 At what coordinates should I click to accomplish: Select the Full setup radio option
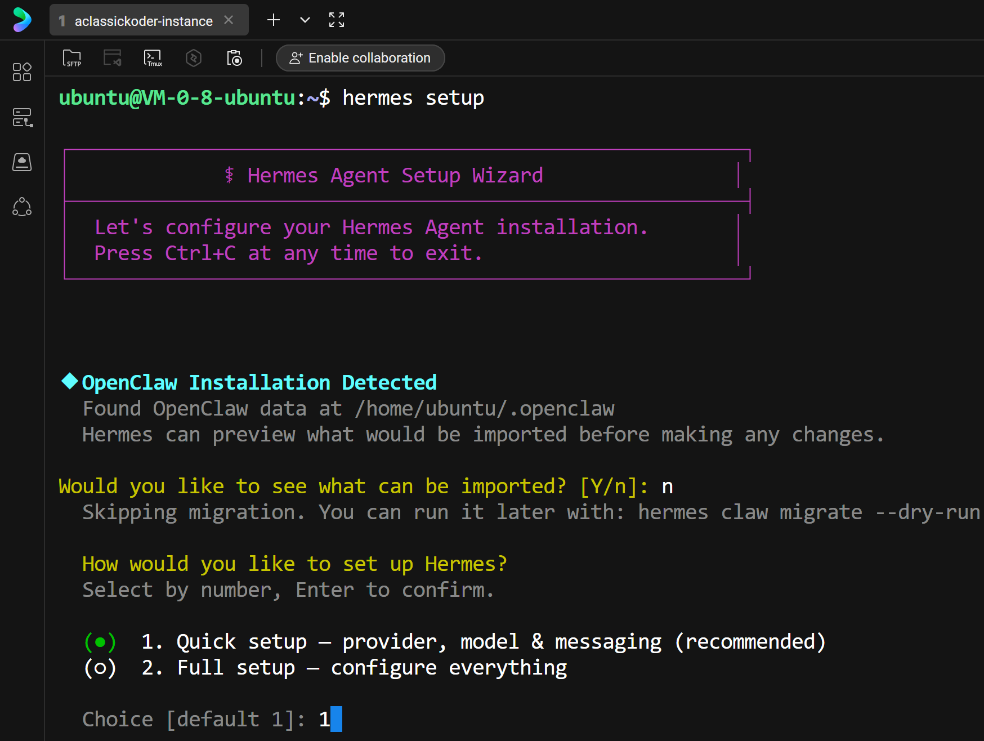pos(100,668)
